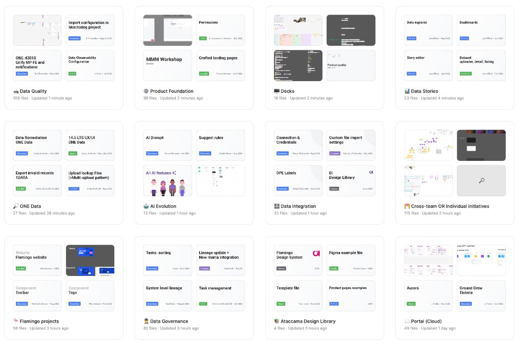This screenshot has width=522, height=348.
Task: Open the MMM Workshop file thumbnail
Action: click(168, 66)
